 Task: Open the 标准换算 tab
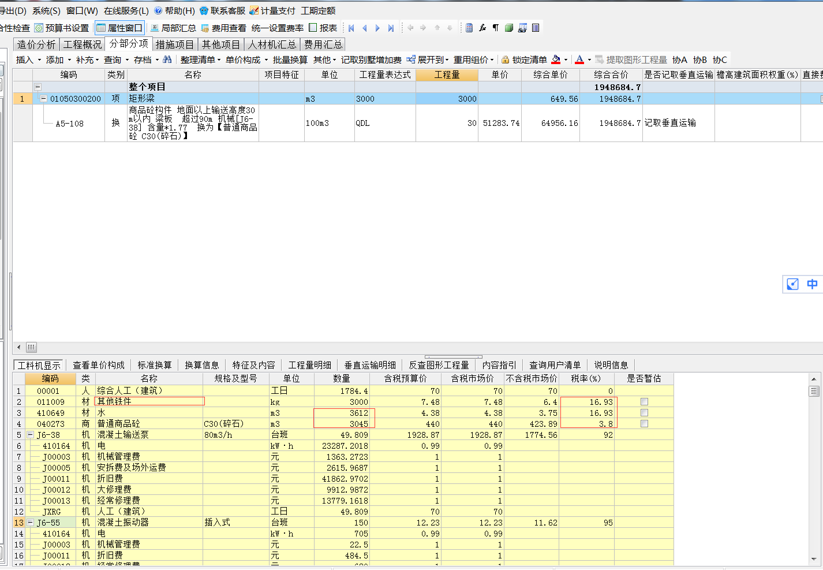pos(155,365)
